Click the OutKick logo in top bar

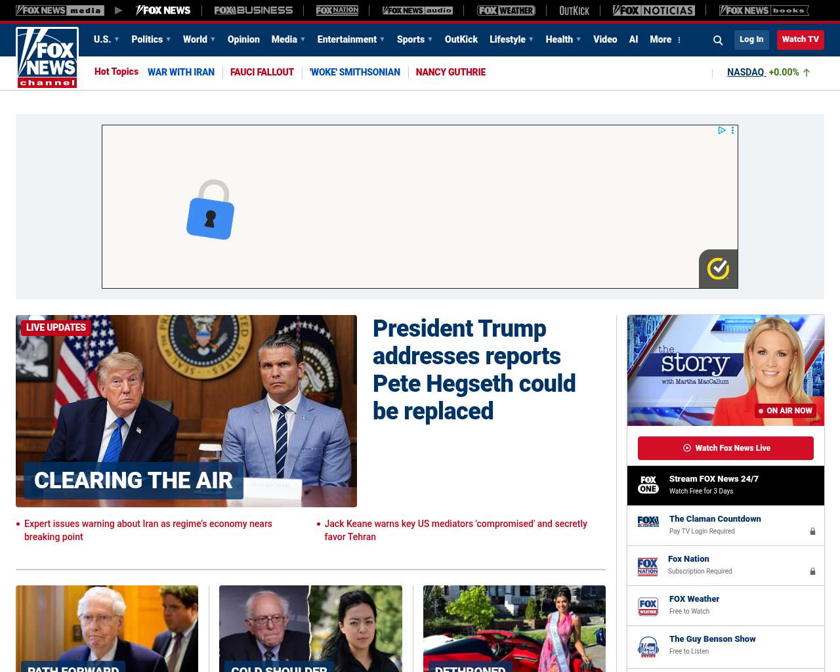point(574,10)
